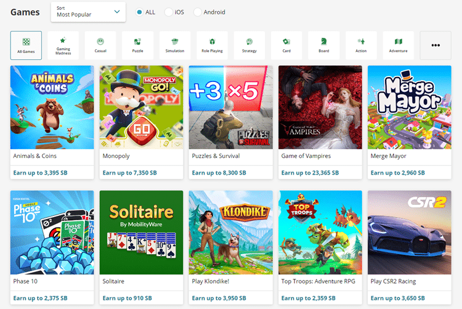The height and width of the screenshot is (309, 462).
Task: Filter by Strategy category
Action: pyautogui.click(x=249, y=45)
